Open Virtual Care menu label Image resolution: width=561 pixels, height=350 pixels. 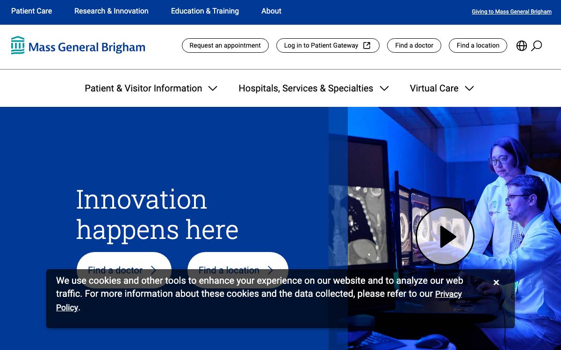click(434, 88)
